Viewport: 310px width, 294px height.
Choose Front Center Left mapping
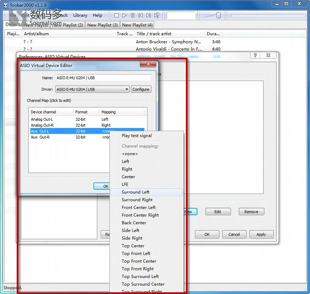(146, 208)
